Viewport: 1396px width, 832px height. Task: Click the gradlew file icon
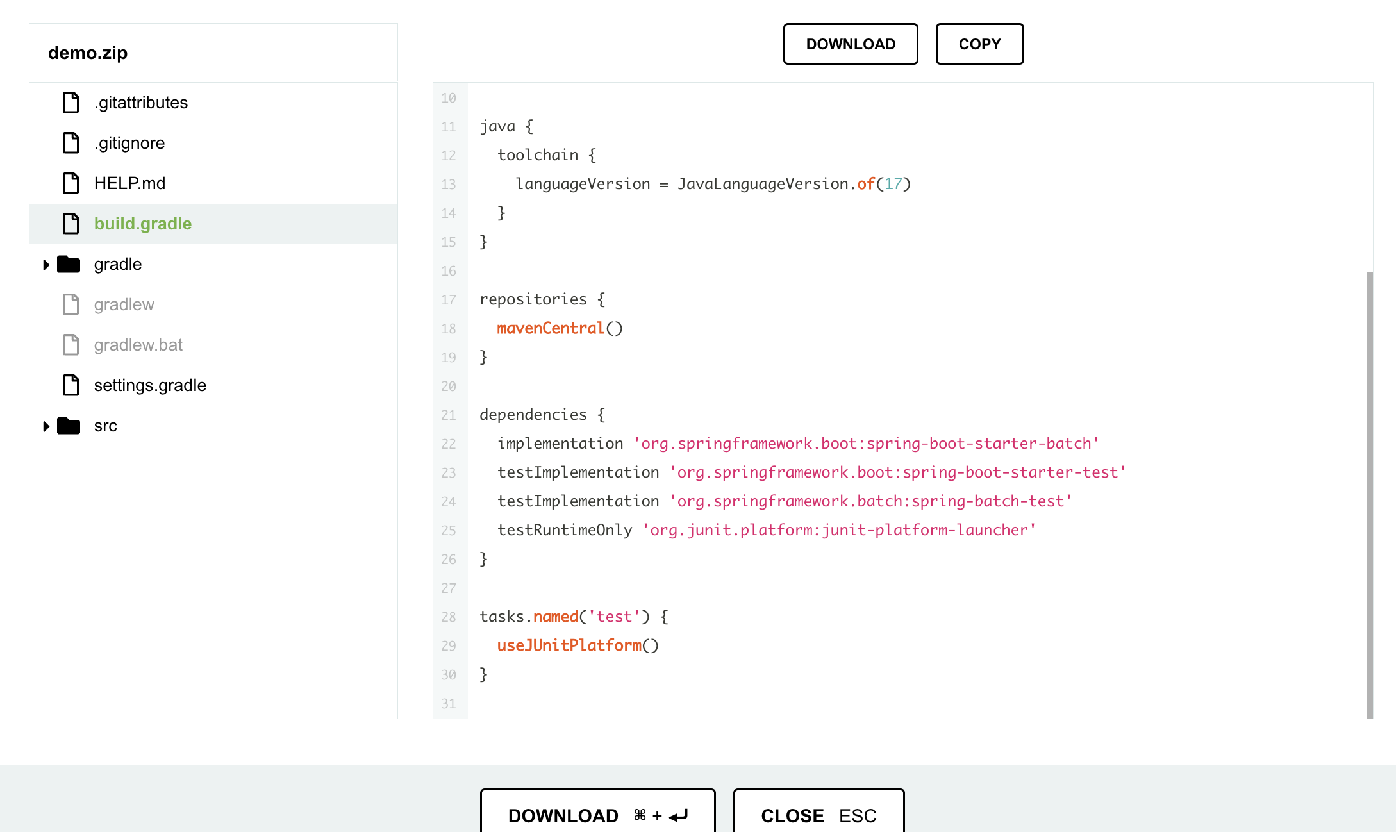tap(71, 304)
